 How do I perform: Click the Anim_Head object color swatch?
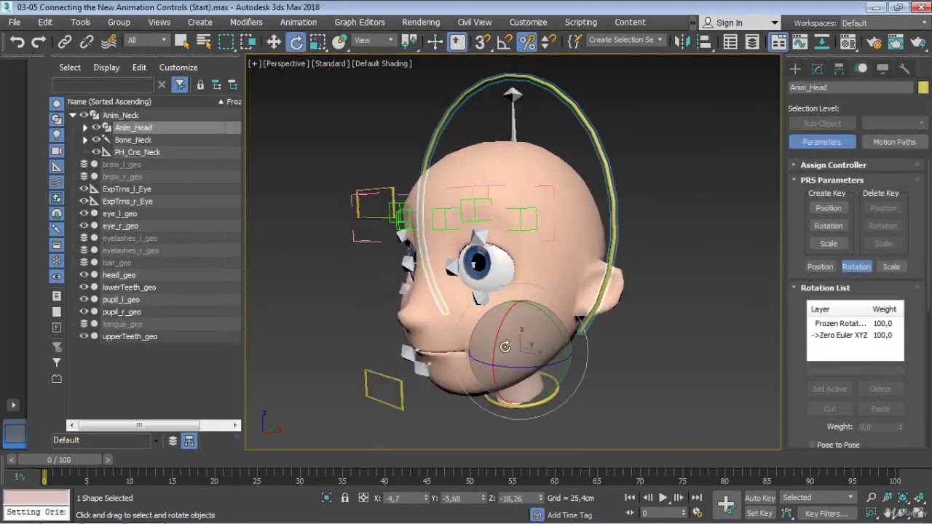(923, 87)
